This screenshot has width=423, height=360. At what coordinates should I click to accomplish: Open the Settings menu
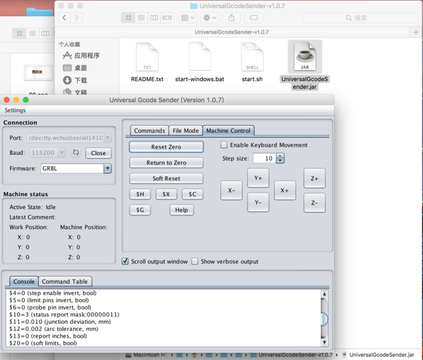coord(15,111)
